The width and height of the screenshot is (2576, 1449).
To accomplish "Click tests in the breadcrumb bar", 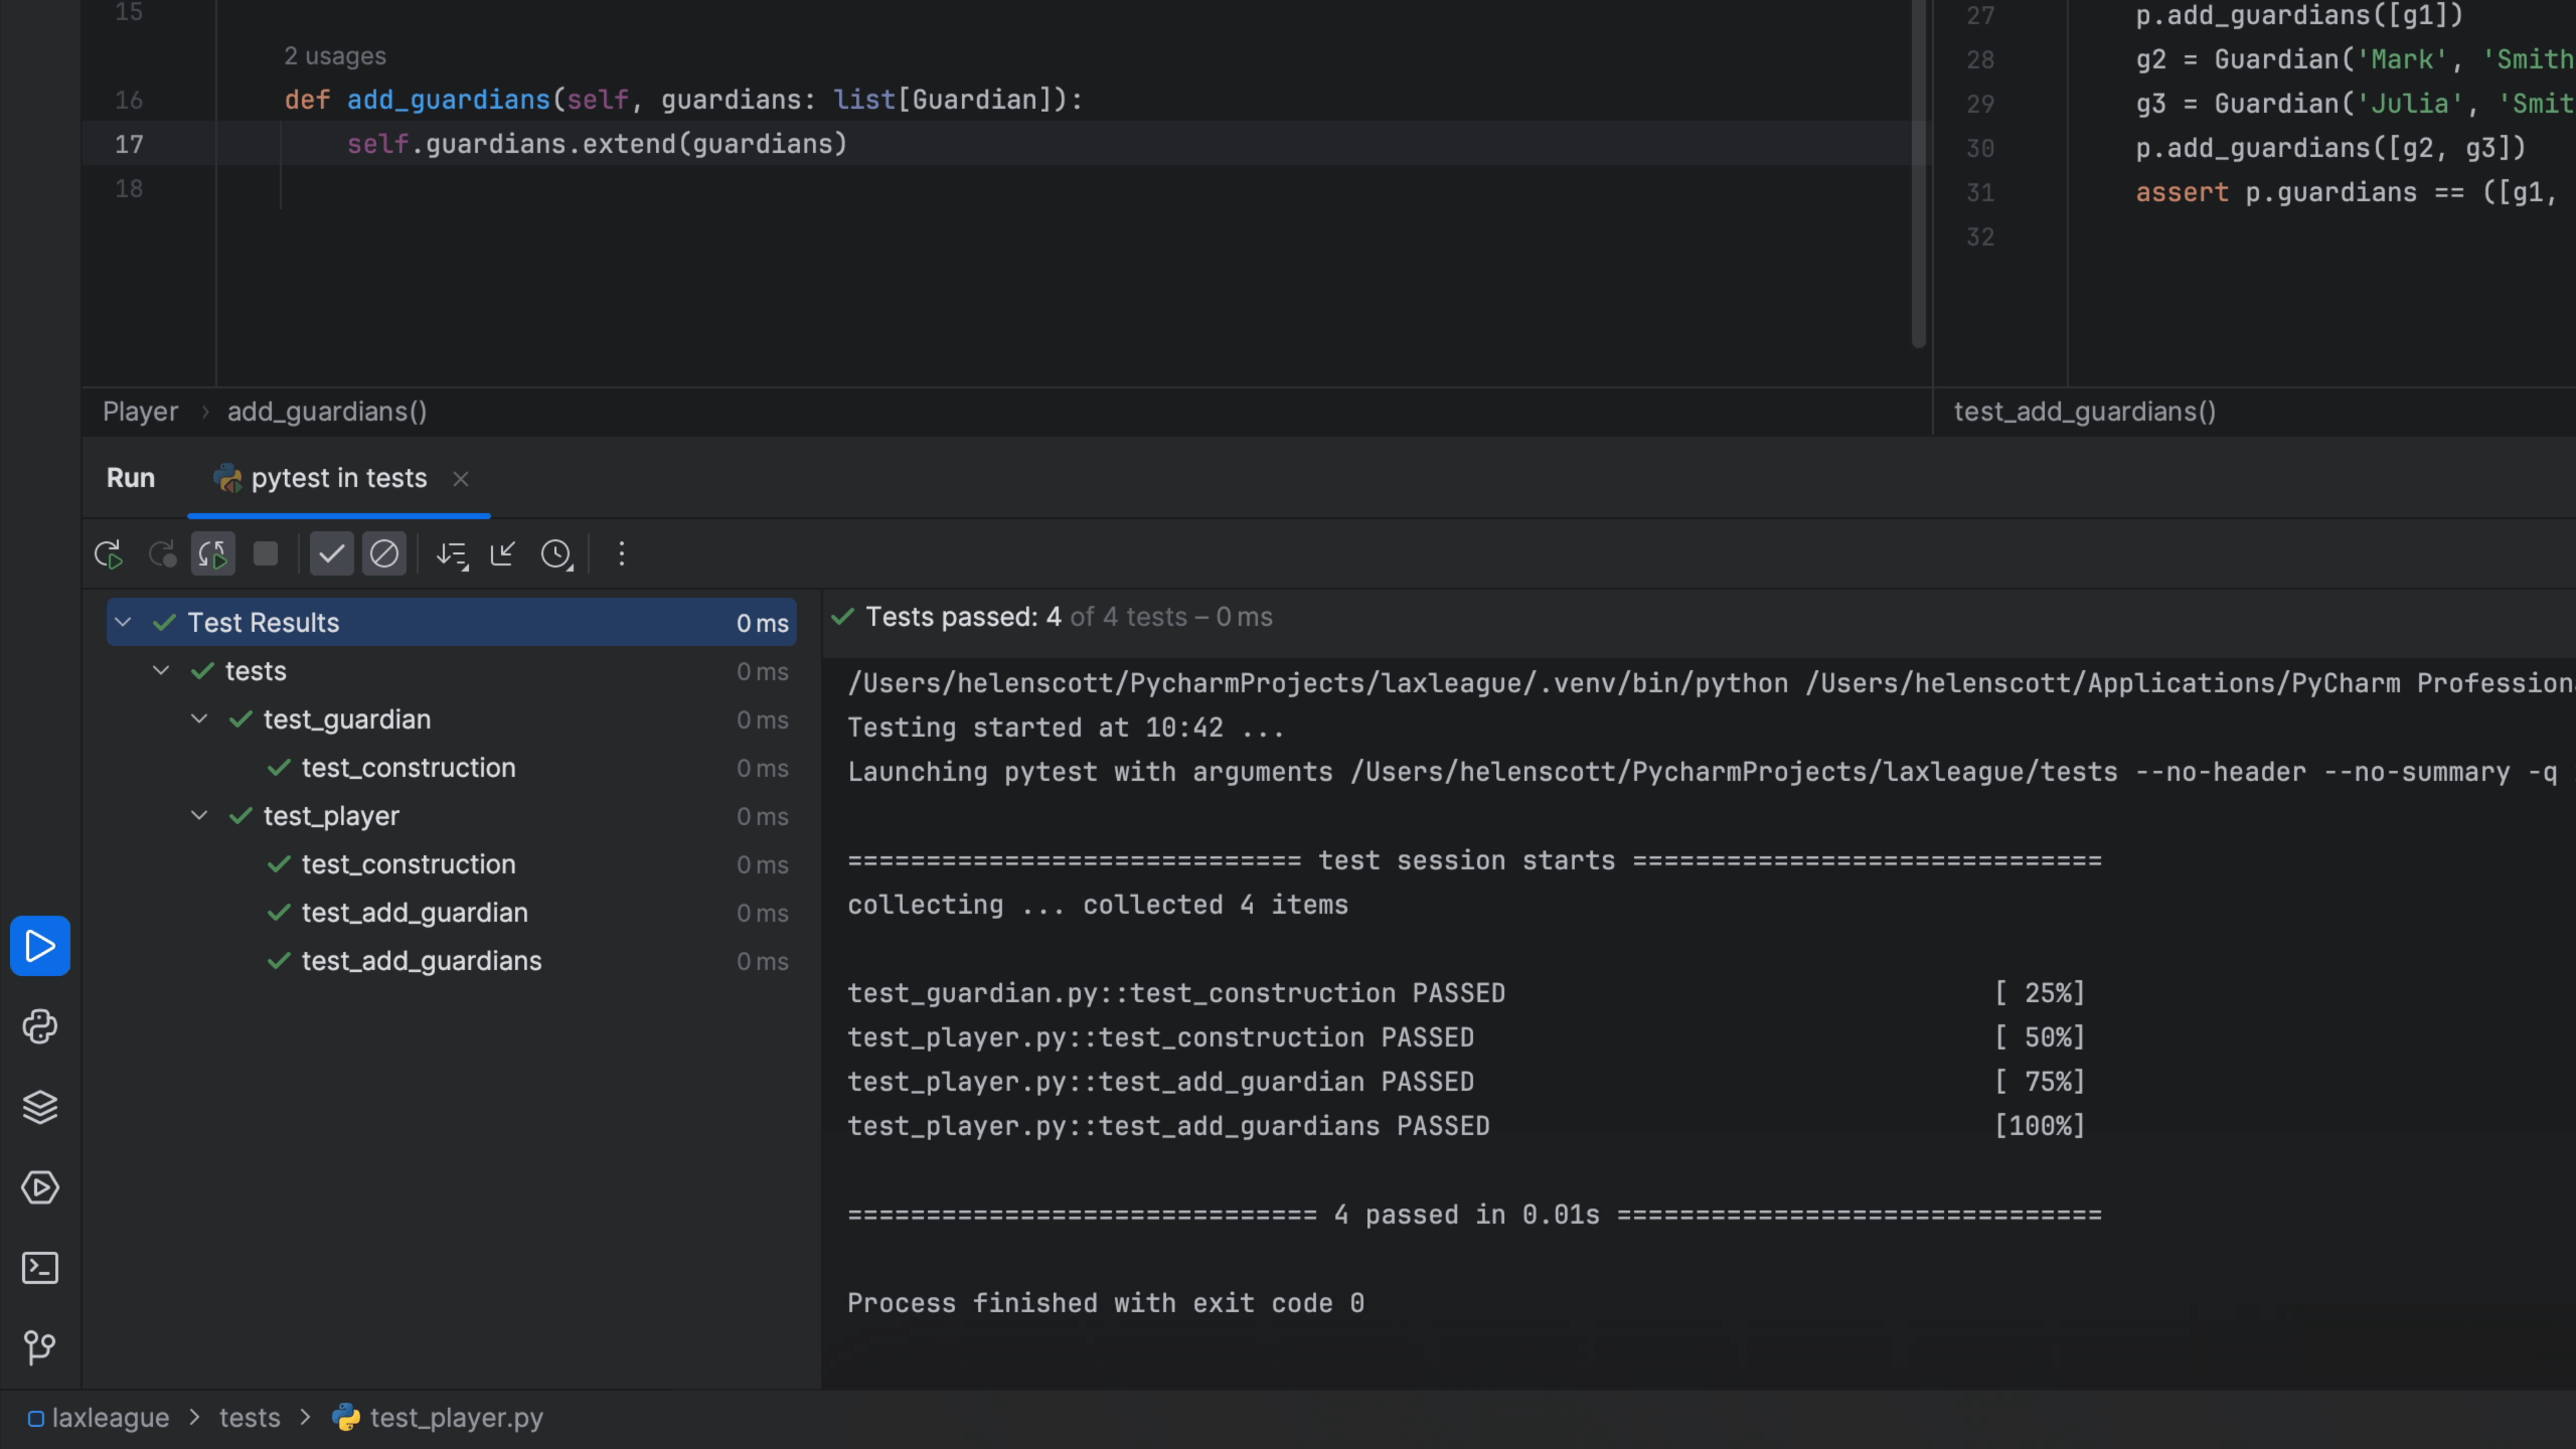I will tap(249, 1417).
